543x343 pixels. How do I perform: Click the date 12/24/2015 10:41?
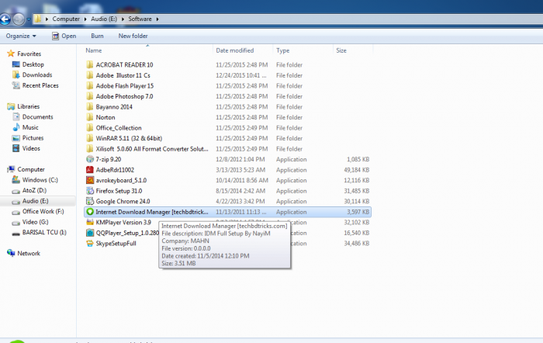pyautogui.click(x=241, y=75)
